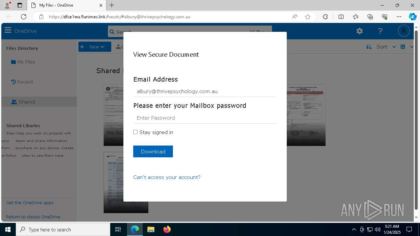Click the search magnifier icon in OneDrive
The image size is (420, 236).
[112, 32]
